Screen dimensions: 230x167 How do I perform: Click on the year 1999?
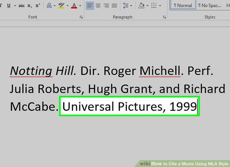[183, 107]
